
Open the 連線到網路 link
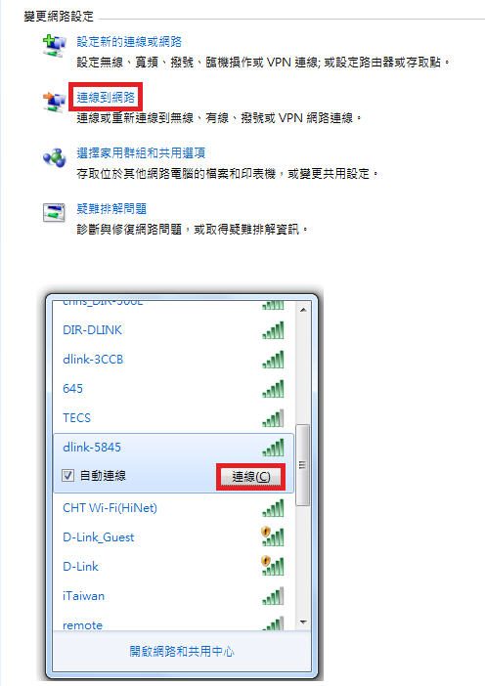[x=106, y=97]
